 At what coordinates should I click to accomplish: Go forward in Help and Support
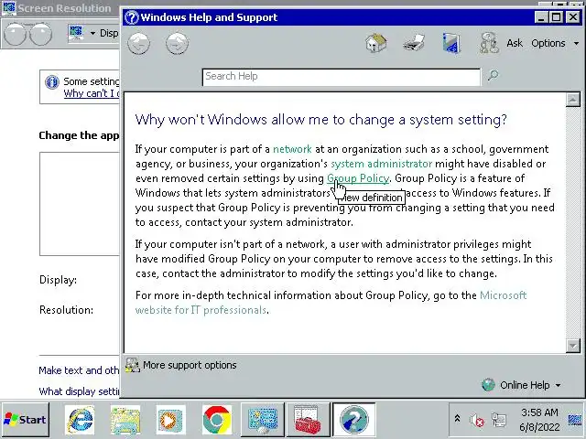click(177, 43)
